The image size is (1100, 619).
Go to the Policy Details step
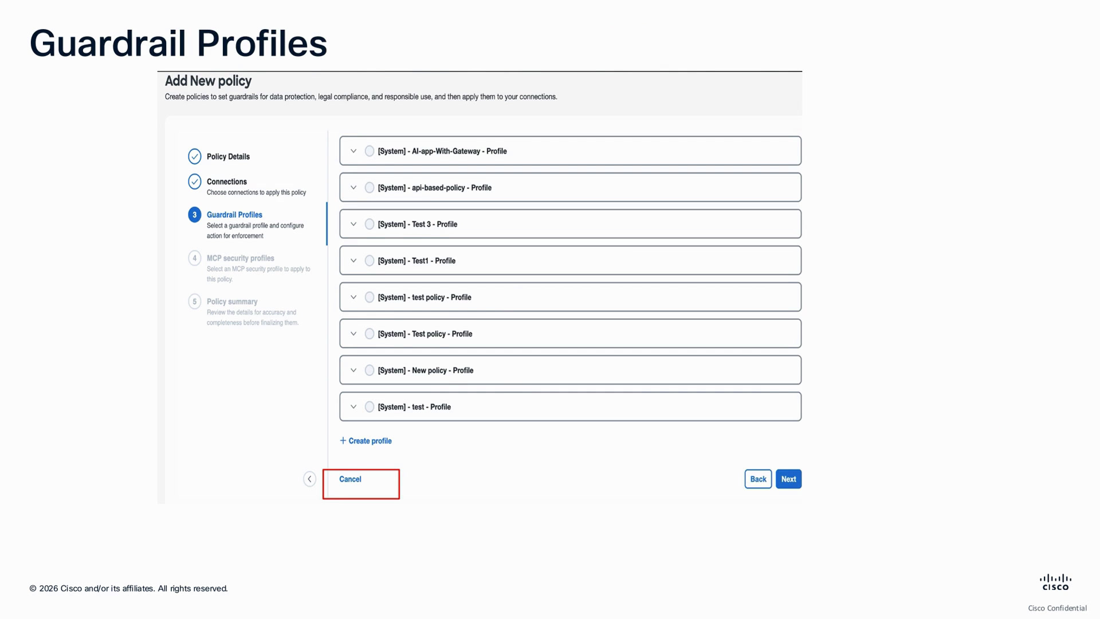pos(228,156)
